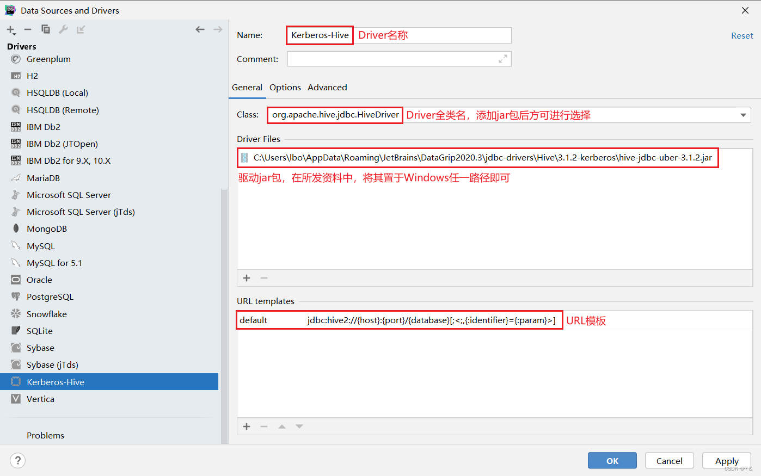Add a URL template with plus
761x476 pixels.
247,426
